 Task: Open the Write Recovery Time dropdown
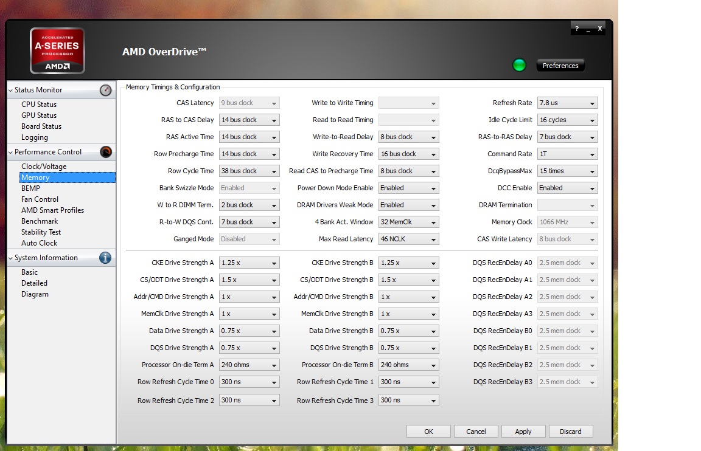point(409,154)
